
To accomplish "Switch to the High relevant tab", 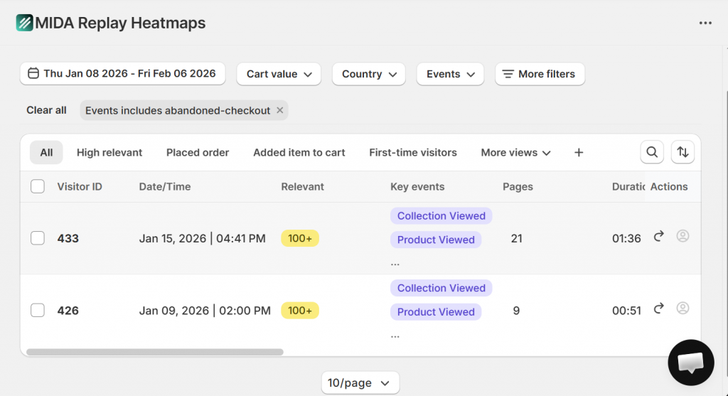I will pos(109,152).
